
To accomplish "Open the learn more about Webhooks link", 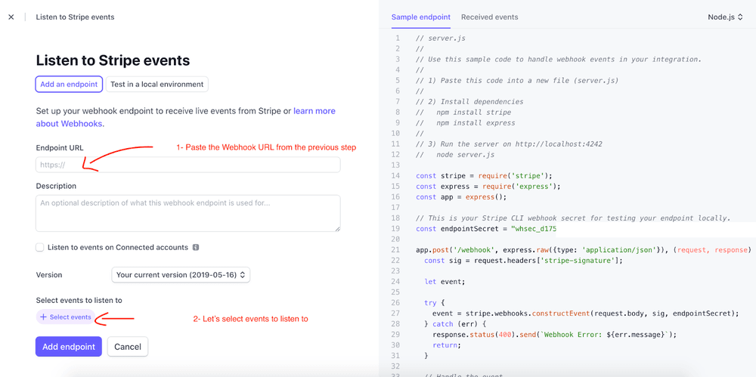I will point(186,117).
